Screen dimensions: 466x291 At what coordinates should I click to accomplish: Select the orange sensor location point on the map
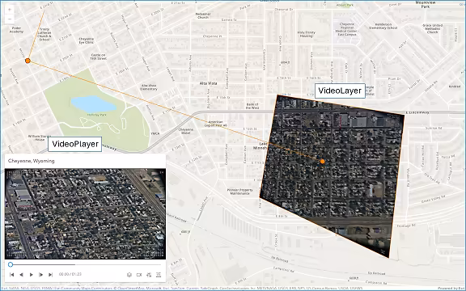[28, 61]
